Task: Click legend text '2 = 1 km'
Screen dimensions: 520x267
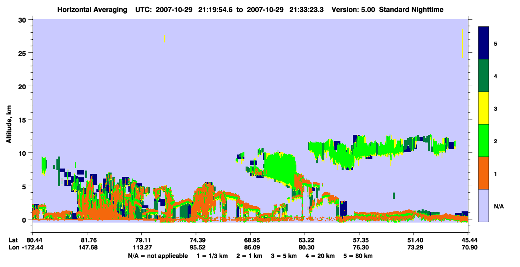Action: point(249,256)
